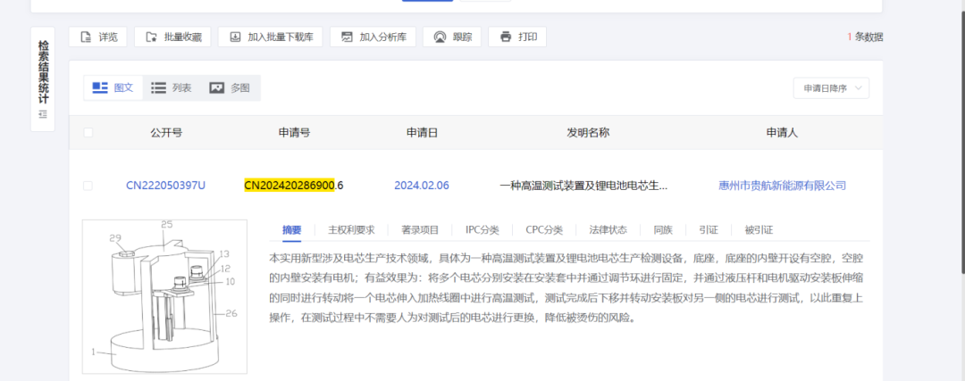Open publication number CN222050397U link
Image resolution: width=965 pixels, height=381 pixels.
point(165,186)
